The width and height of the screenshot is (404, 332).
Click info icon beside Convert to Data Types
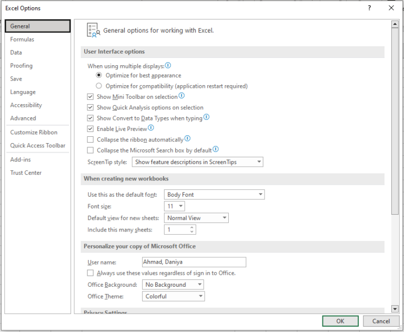tap(206, 117)
